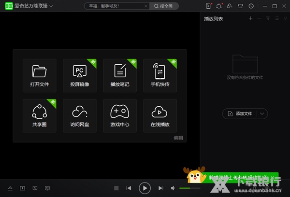The image size is (290, 197).
Task: Open the 游戏中心 game center tile
Action: point(120,115)
